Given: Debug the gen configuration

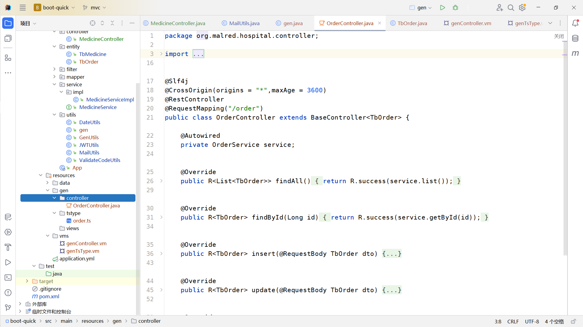Looking at the screenshot, I should [x=455, y=8].
